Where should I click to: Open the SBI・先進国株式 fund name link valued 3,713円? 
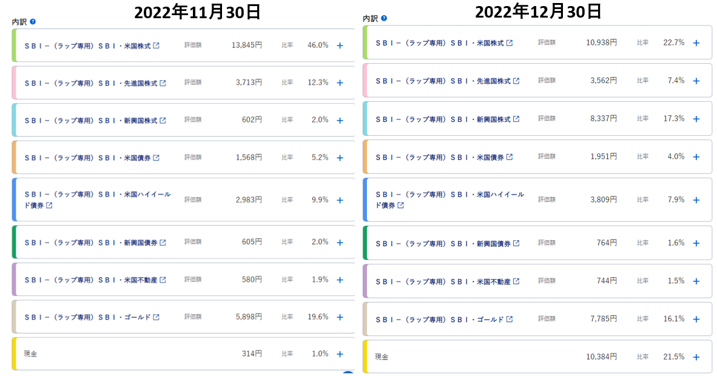click(90, 83)
